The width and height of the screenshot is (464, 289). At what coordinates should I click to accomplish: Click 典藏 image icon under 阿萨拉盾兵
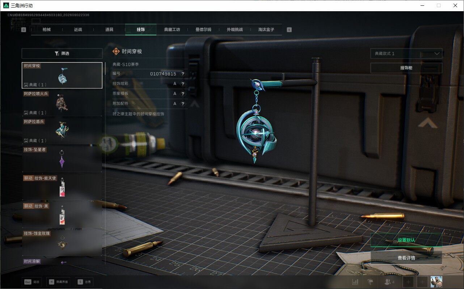pyautogui.click(x=26, y=141)
